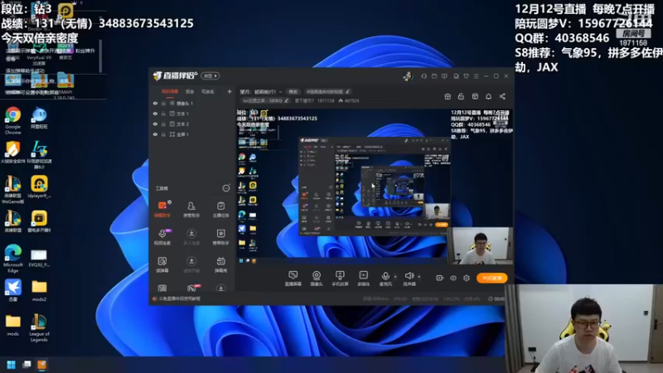The image size is (663, 373).
Task: Open League of Legends desktop shortcut
Action: tap(39, 328)
